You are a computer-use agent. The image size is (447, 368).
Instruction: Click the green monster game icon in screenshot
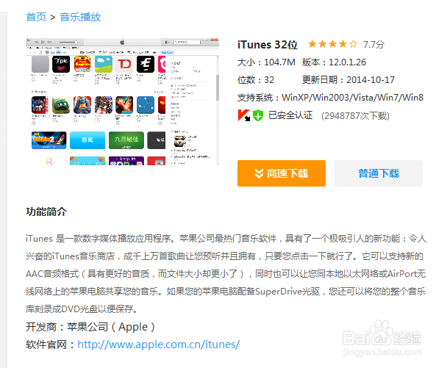pyautogui.click(x=61, y=105)
